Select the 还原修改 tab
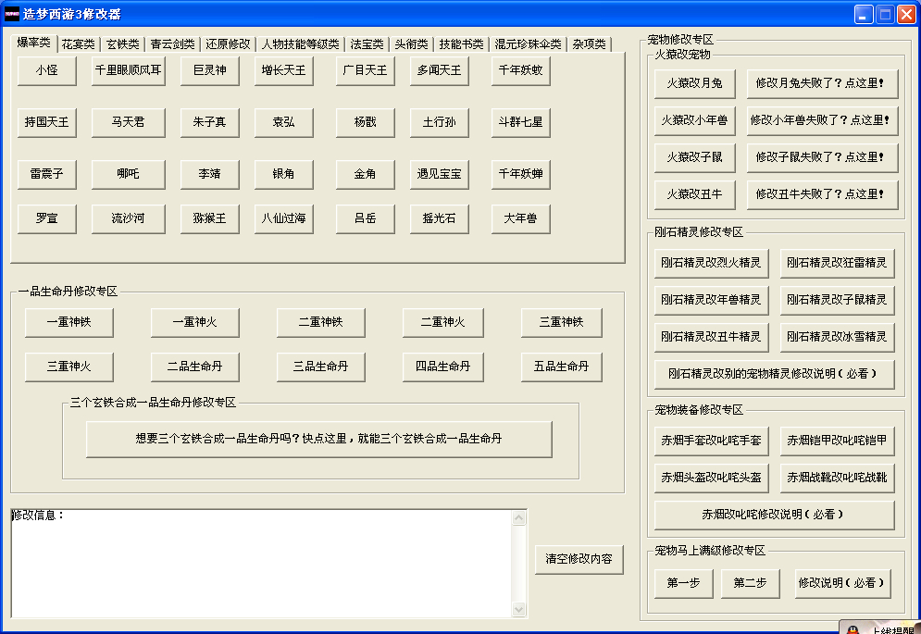 pos(228,44)
